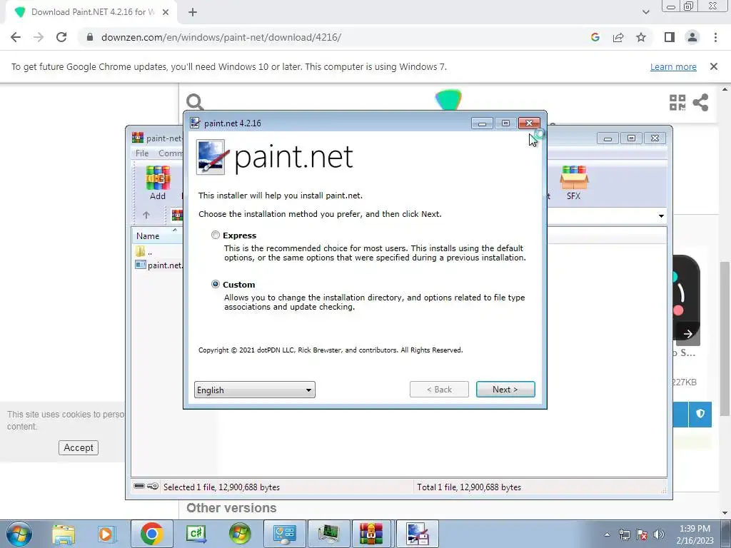Viewport: 731px width, 548px height.
Task: Click the search magnifier icon on webpage
Action: click(195, 101)
